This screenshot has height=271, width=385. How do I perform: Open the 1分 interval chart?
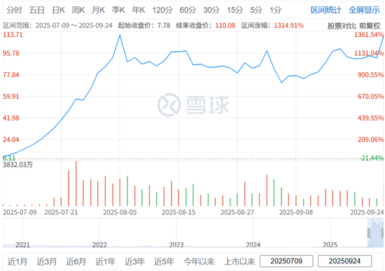point(275,10)
